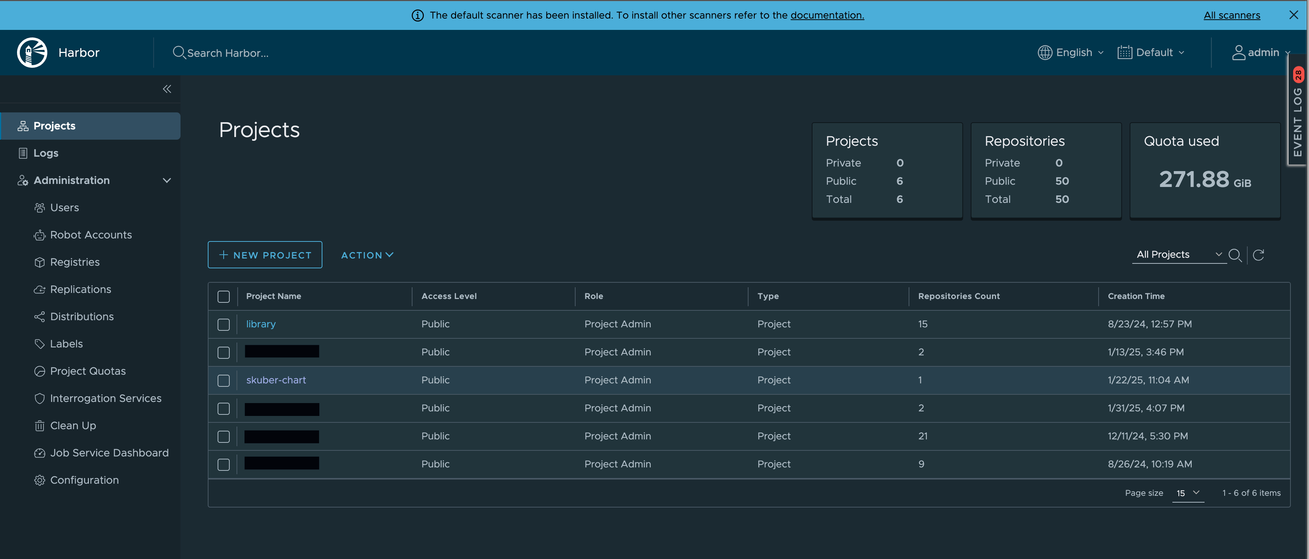Click the Job Service Dashboard icon

pyautogui.click(x=40, y=453)
